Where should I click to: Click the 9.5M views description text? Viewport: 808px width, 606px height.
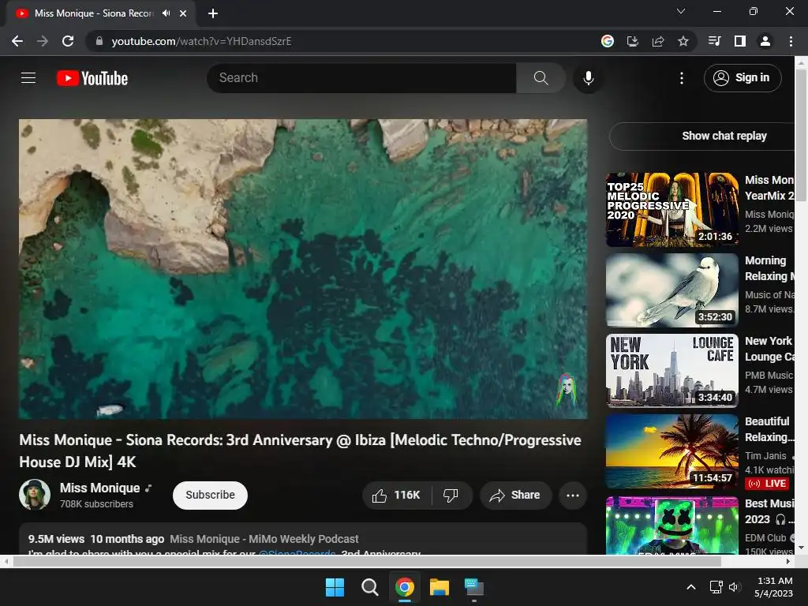coord(56,539)
